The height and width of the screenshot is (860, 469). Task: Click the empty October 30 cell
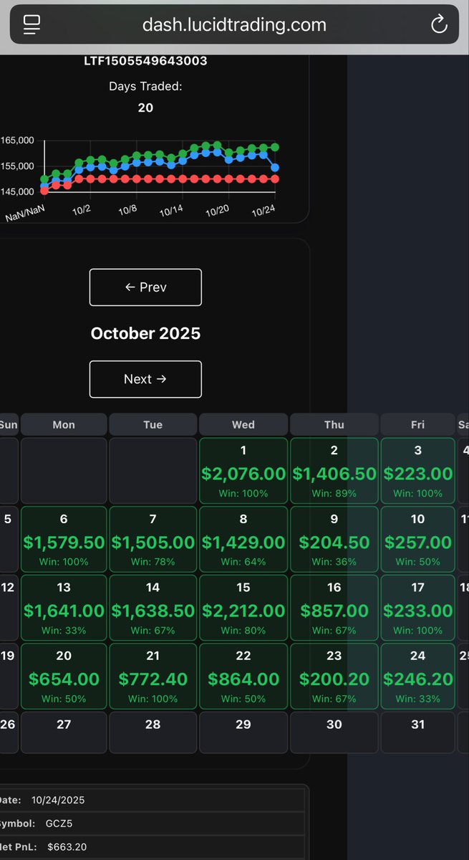pyautogui.click(x=334, y=732)
